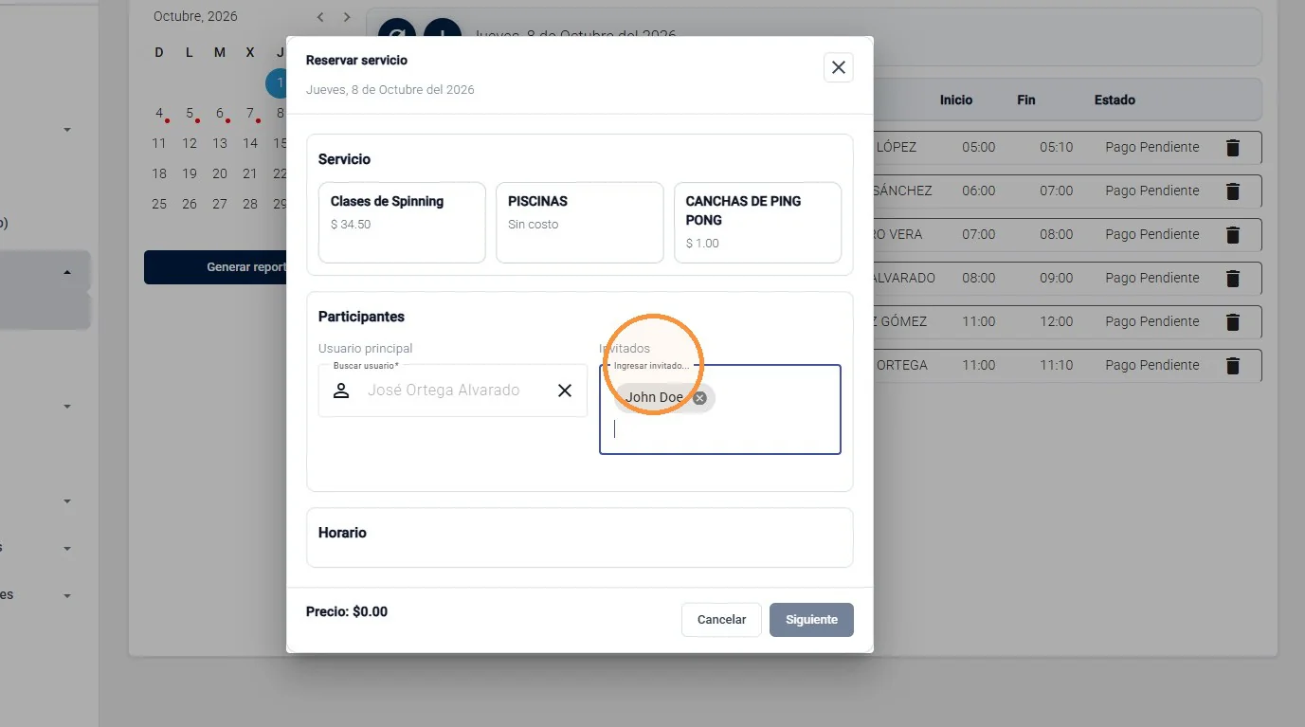Viewport: 1305px width, 727px height.
Task: Delete the 05:00 reservation row
Action: 1233,147
